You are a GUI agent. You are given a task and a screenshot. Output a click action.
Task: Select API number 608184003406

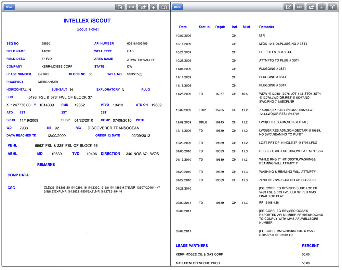click(137, 44)
